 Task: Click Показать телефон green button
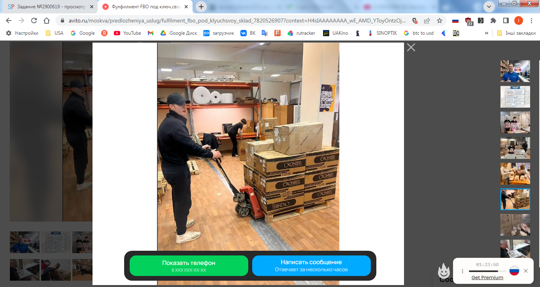click(x=189, y=266)
